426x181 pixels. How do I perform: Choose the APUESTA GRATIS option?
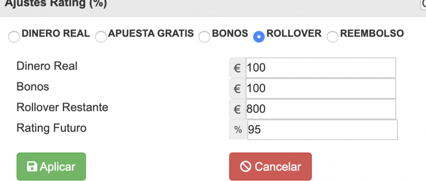101,37
